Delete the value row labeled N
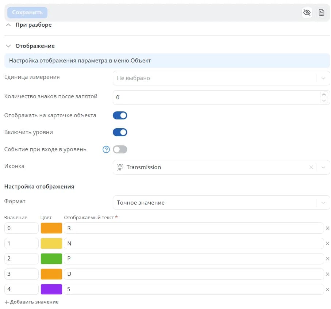331x309 pixels. pyautogui.click(x=327, y=244)
